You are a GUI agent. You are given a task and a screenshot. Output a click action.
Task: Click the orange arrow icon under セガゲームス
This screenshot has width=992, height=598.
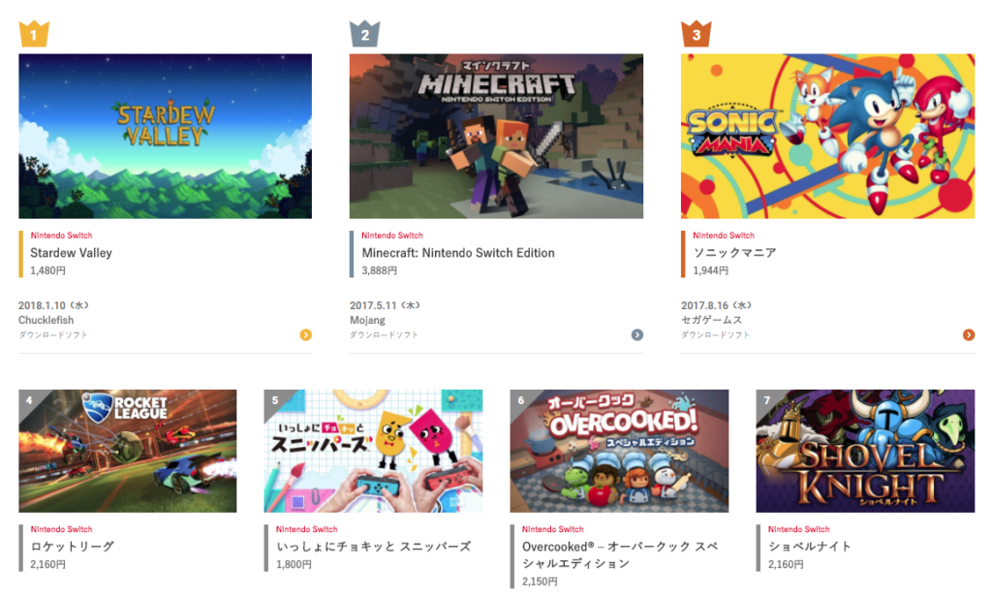tap(969, 334)
